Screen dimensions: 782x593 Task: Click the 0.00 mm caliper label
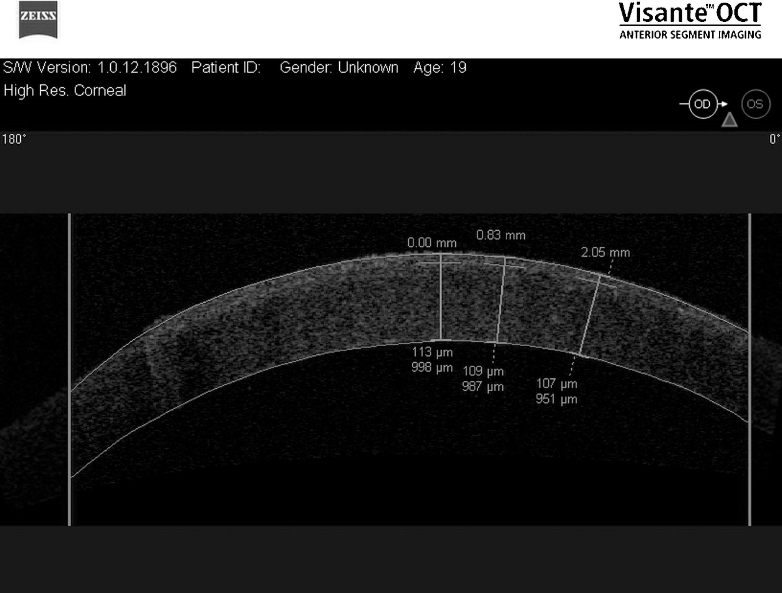(432, 243)
